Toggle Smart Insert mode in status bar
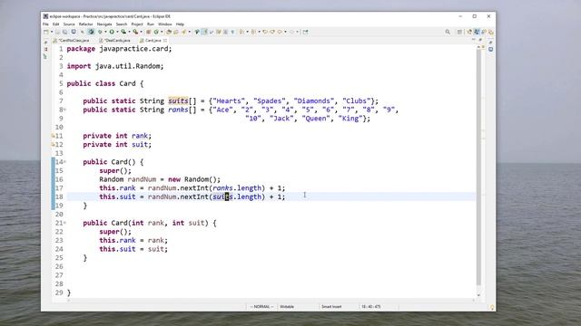This screenshot has width=581, height=326. (x=331, y=307)
